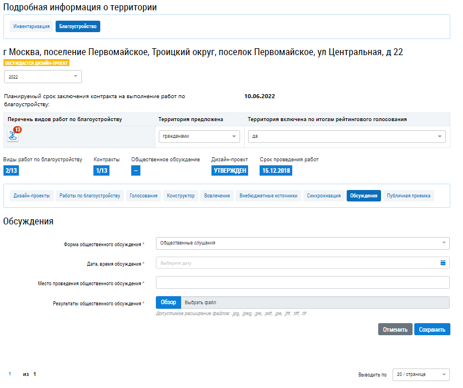The height and width of the screenshot is (388, 463).
Task: Open the Дизайн-проекты tab
Action: 32,196
